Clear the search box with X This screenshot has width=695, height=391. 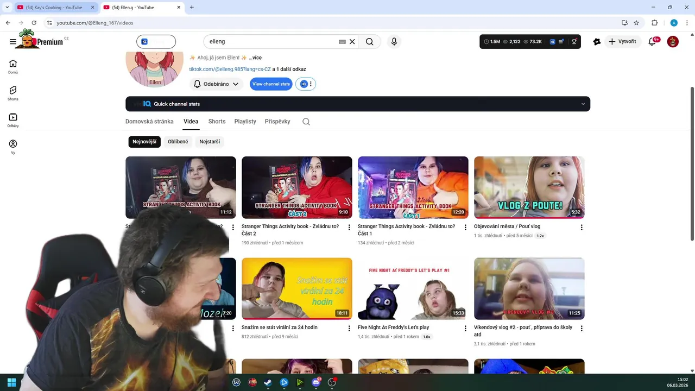coord(352,41)
